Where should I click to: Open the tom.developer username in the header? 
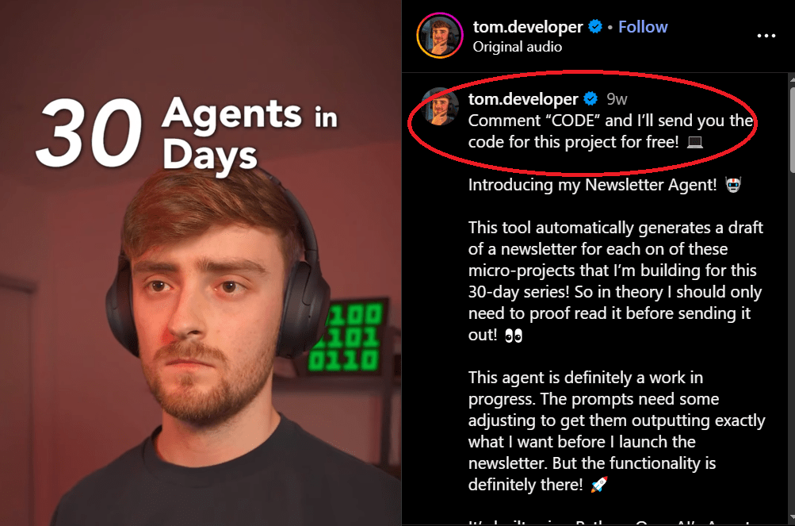527,26
